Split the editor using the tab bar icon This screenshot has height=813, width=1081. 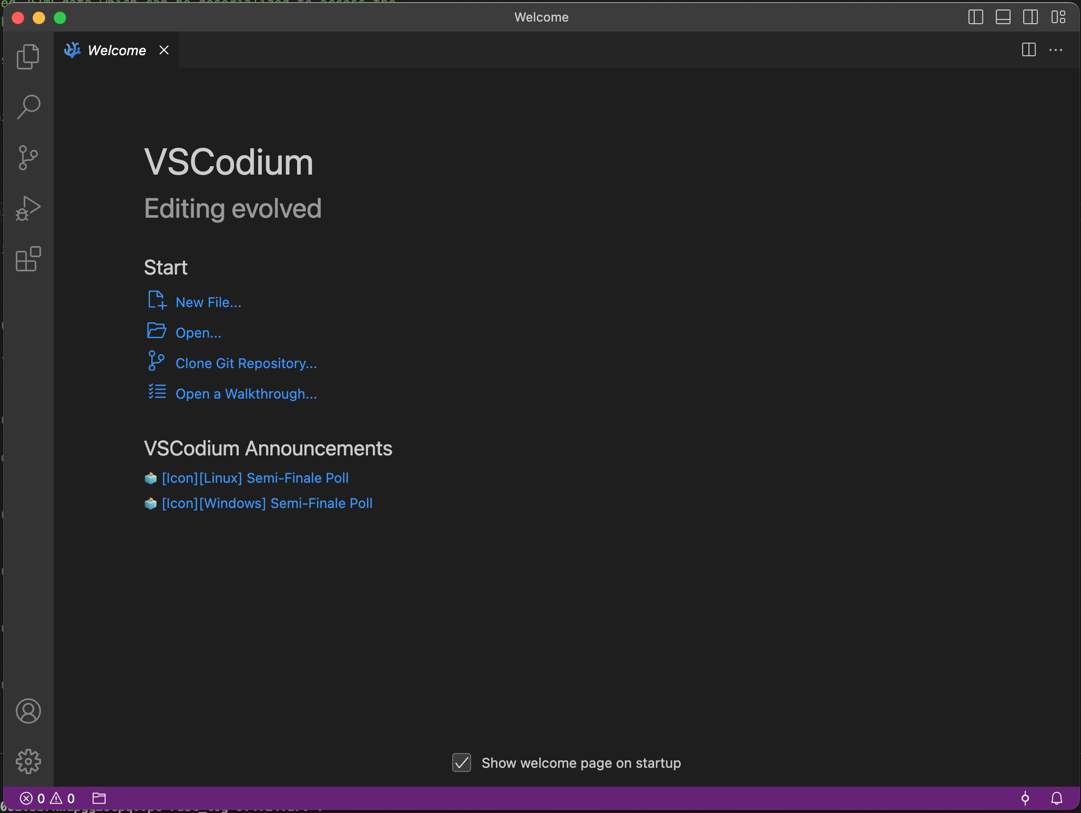tap(1028, 50)
